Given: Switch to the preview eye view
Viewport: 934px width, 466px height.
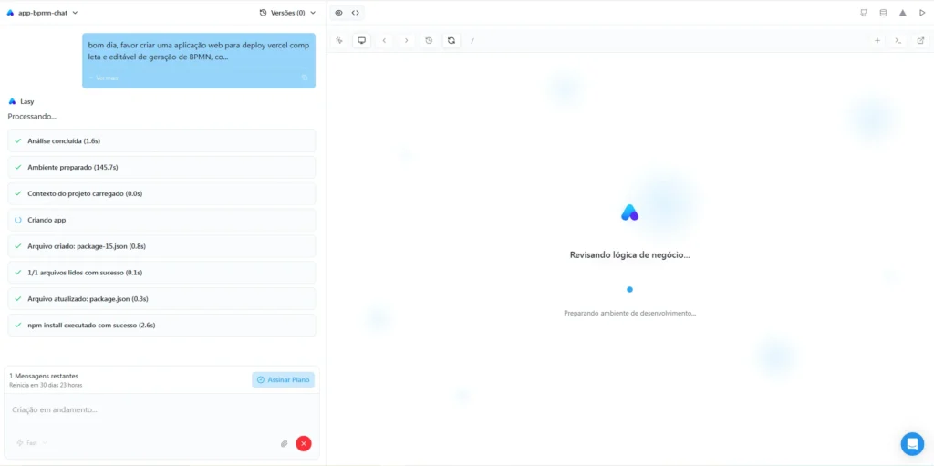Looking at the screenshot, I should click(x=338, y=13).
